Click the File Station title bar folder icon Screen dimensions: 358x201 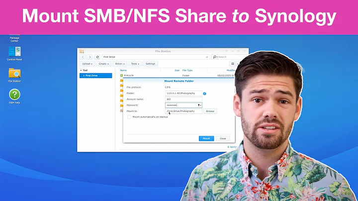[82, 51]
